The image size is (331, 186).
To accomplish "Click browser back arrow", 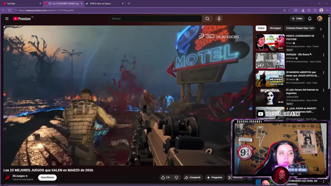I will pos(3,10).
